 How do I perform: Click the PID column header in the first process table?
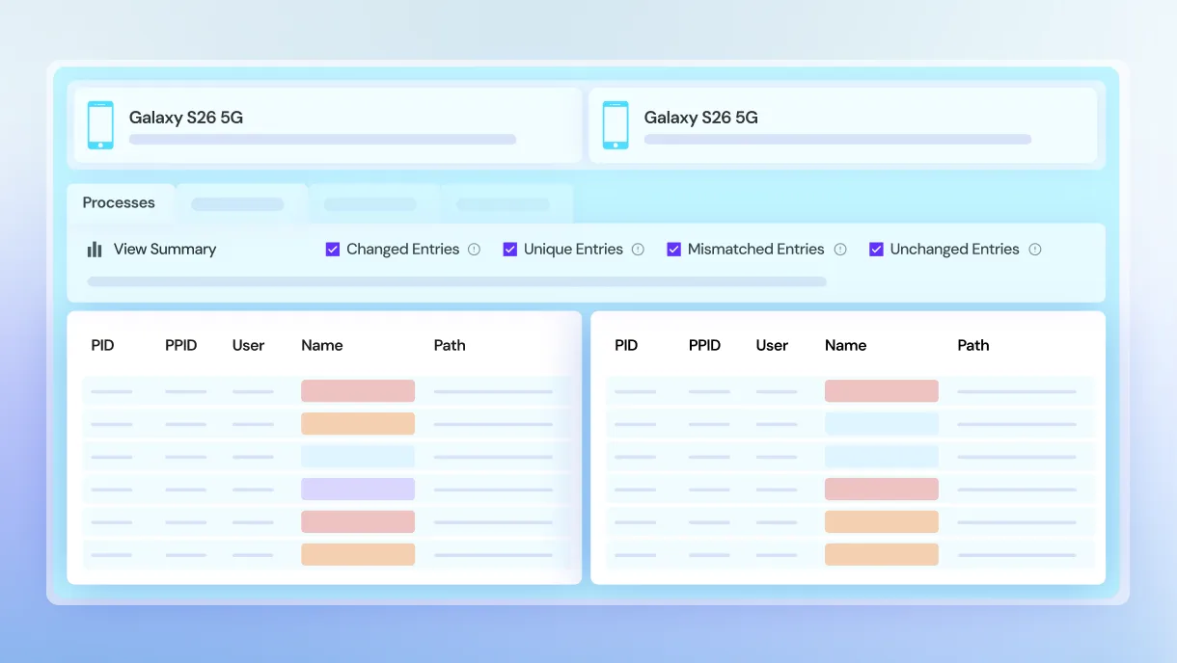point(103,345)
